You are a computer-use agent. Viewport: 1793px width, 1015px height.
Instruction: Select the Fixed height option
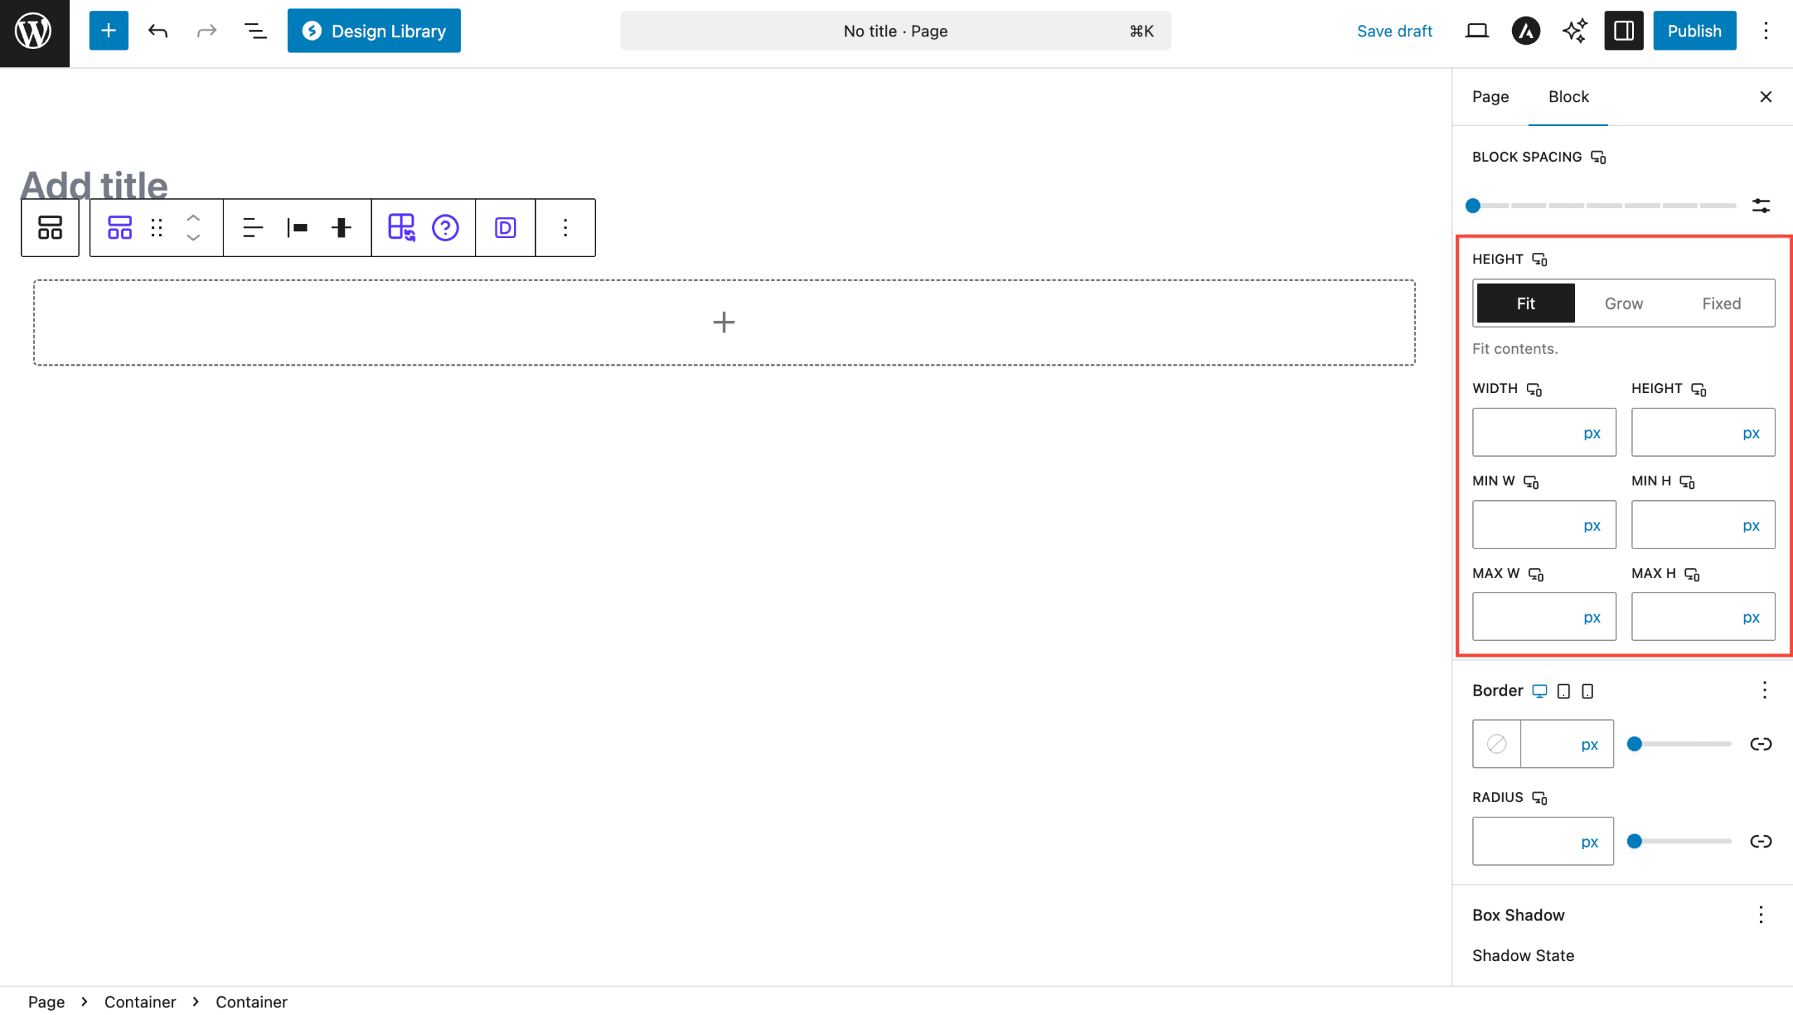pyautogui.click(x=1721, y=303)
